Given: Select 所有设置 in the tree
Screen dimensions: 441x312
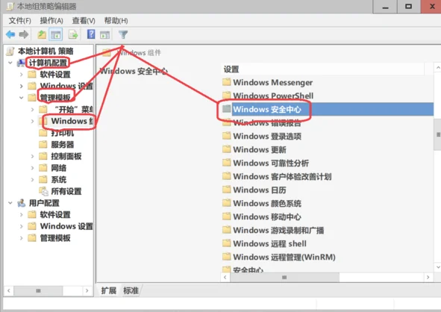Looking at the screenshot, I should 66,191.
